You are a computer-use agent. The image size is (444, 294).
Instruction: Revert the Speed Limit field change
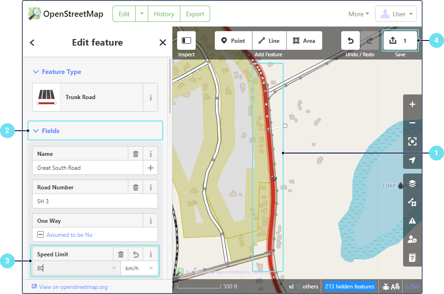coord(135,254)
